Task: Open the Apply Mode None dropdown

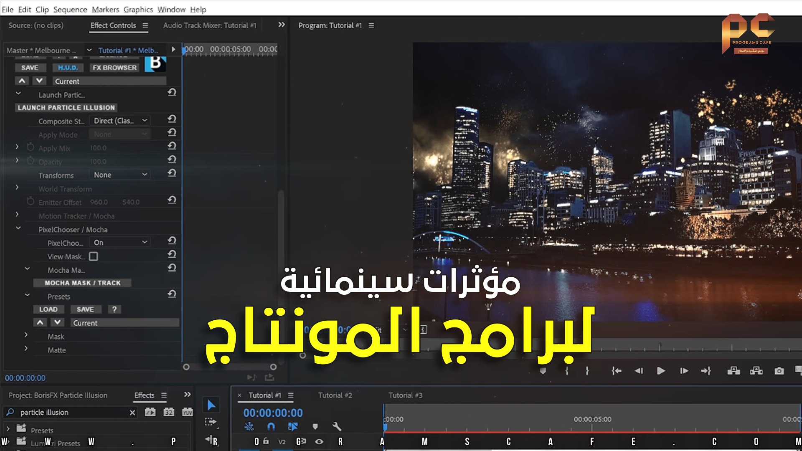Action: pyautogui.click(x=120, y=134)
